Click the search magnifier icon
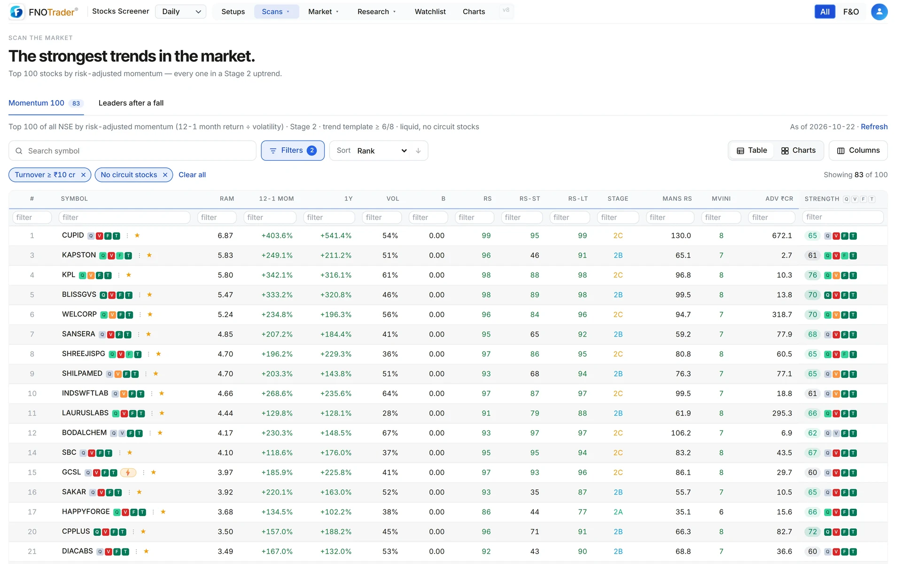This screenshot has width=902, height=564. pos(19,151)
